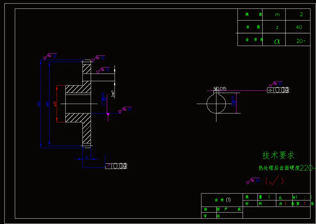Viewport: 316px width, 224px height.
Task: Click the "8" face width dimension
Action: click(x=87, y=157)
